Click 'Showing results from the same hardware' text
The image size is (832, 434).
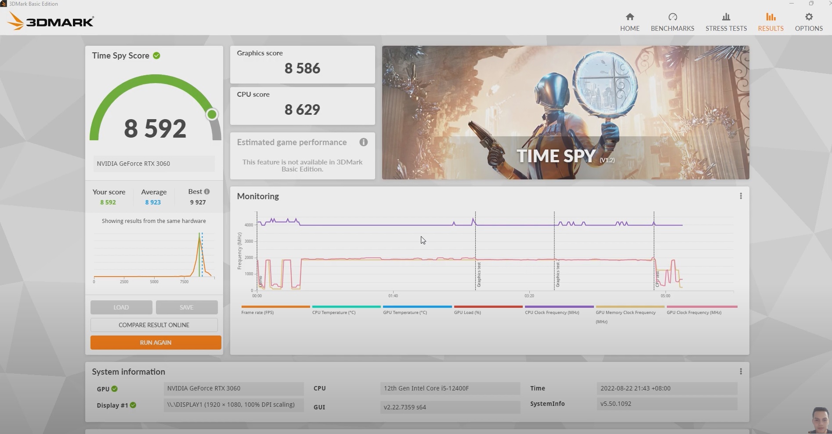point(154,221)
